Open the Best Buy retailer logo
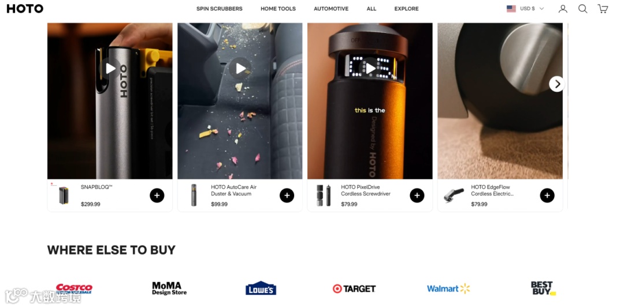The image size is (624, 308). [x=543, y=288]
